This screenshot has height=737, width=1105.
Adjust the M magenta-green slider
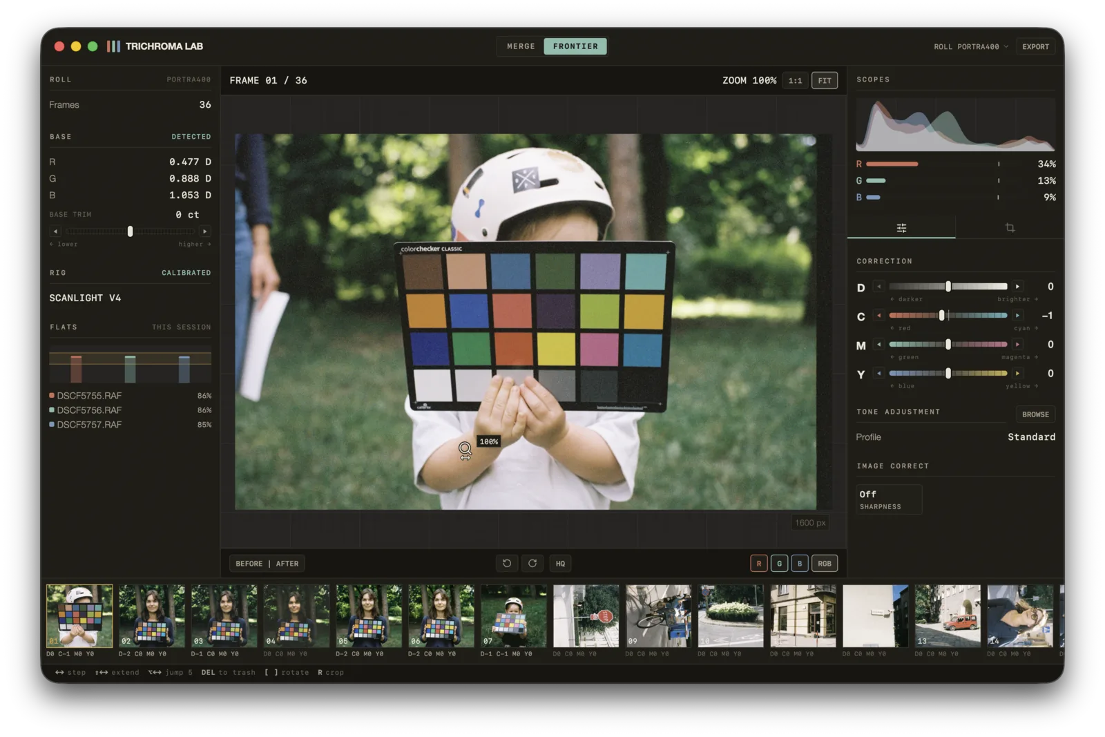click(948, 345)
